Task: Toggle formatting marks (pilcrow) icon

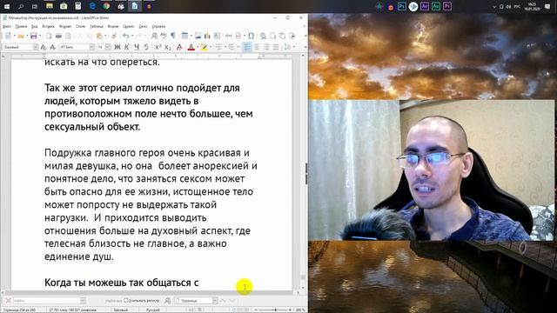Action: pyautogui.click(x=172, y=36)
